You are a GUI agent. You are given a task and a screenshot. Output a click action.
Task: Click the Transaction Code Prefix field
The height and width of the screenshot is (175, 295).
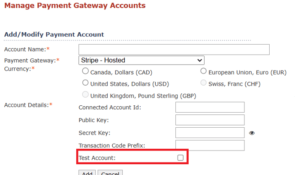pos(210,145)
